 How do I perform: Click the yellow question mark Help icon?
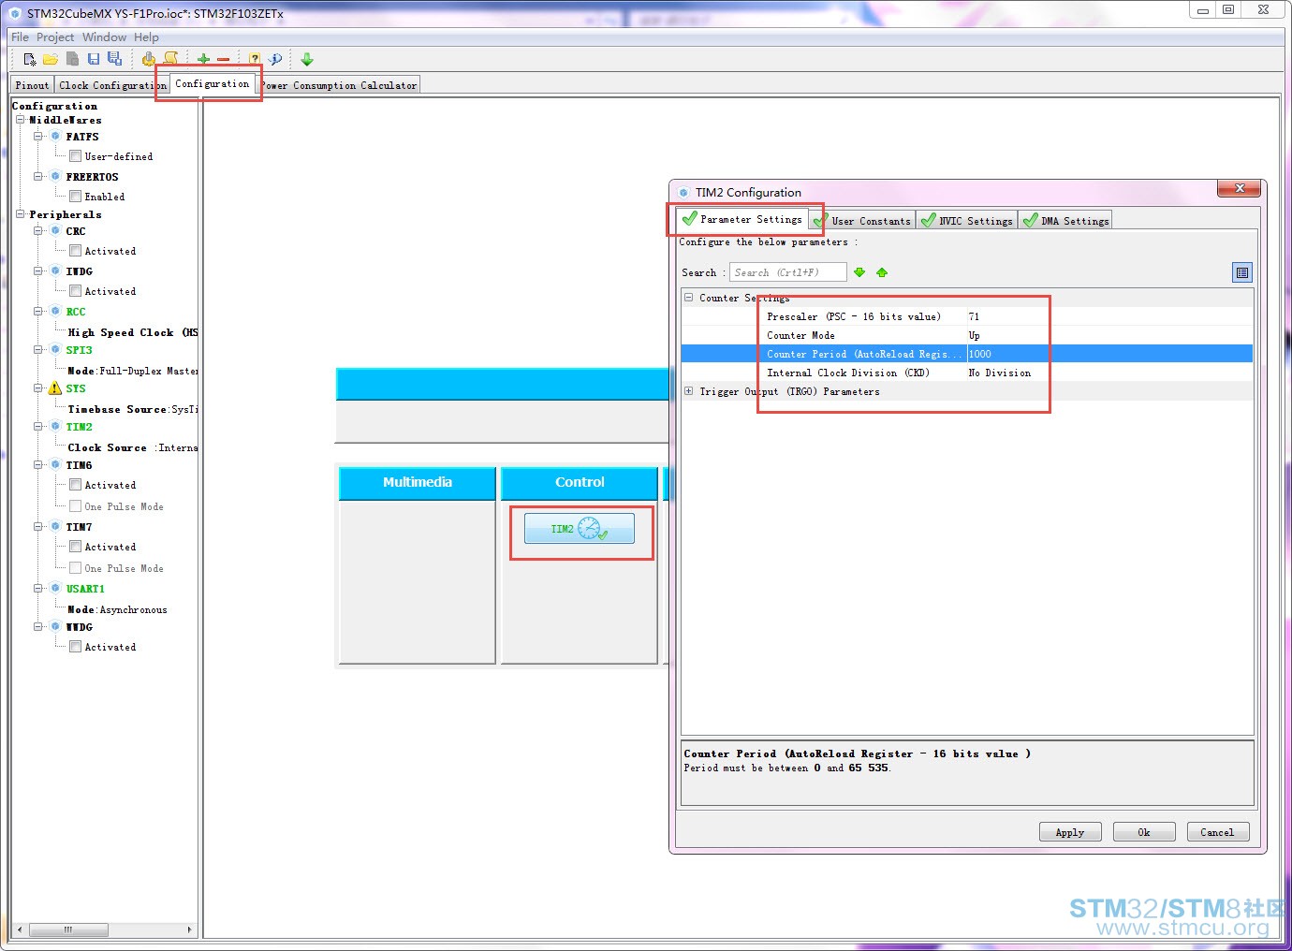pyautogui.click(x=255, y=59)
